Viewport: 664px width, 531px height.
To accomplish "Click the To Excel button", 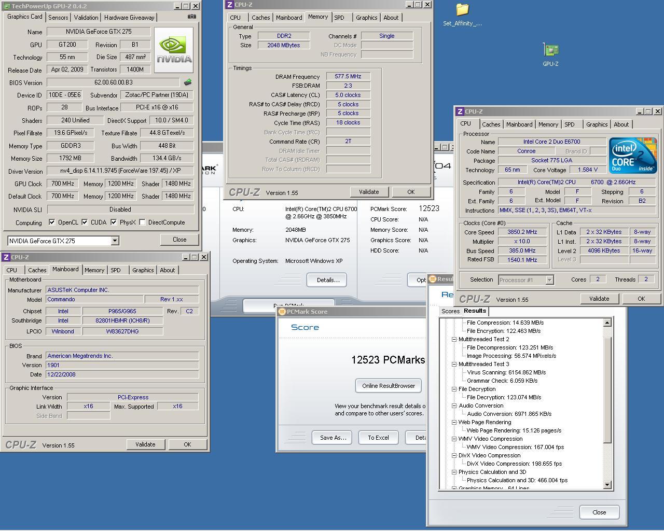I will pos(378,438).
